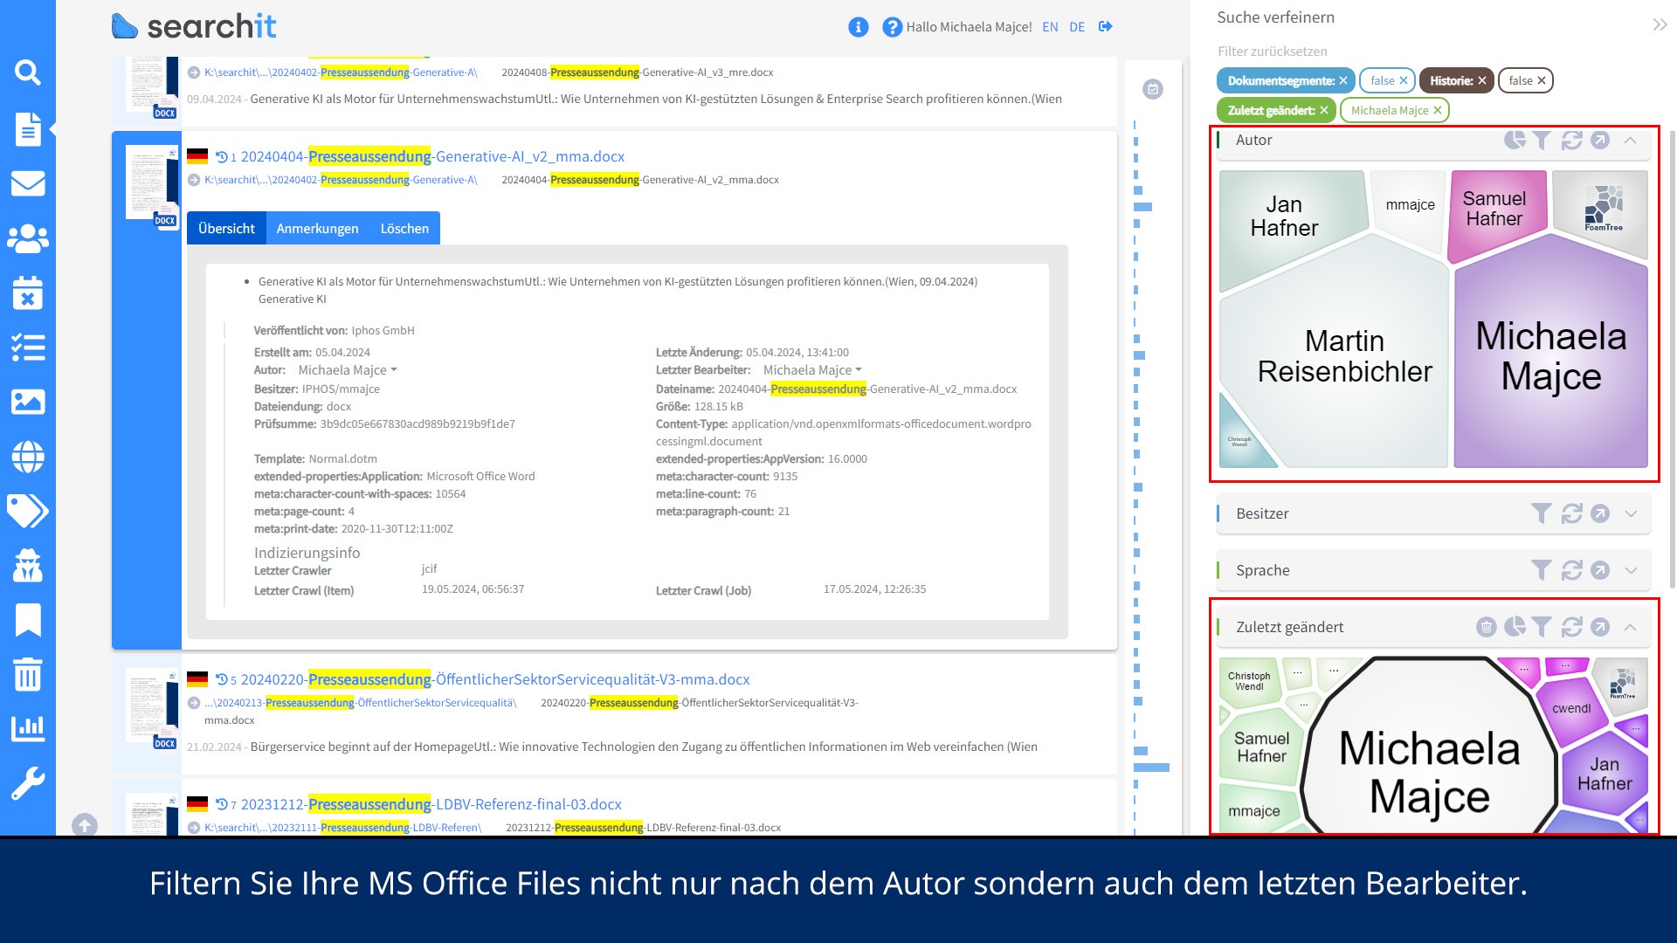Remove the green Michaela Majce filter chip

[1438, 110]
